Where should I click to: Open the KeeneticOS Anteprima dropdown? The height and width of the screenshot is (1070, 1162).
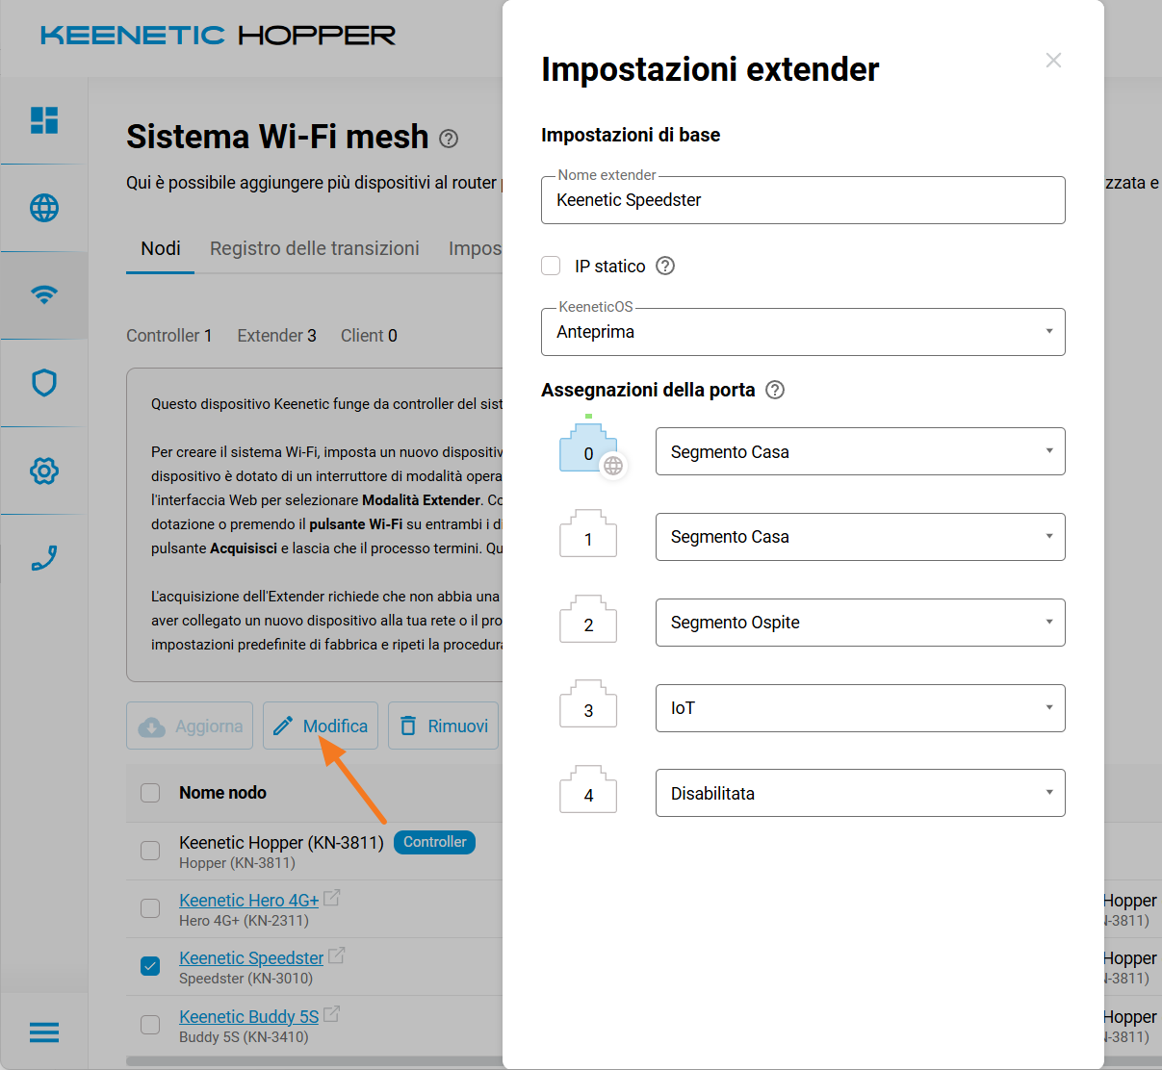pos(803,332)
